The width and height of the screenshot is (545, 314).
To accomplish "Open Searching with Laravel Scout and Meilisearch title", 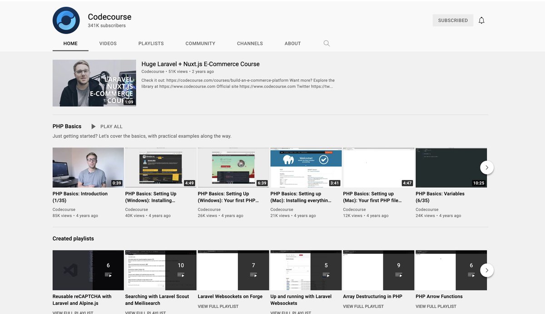I will click(x=157, y=299).
